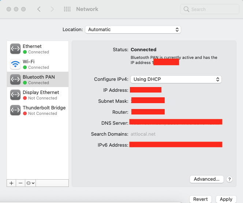Click the Display Ethernet icon

(15, 95)
